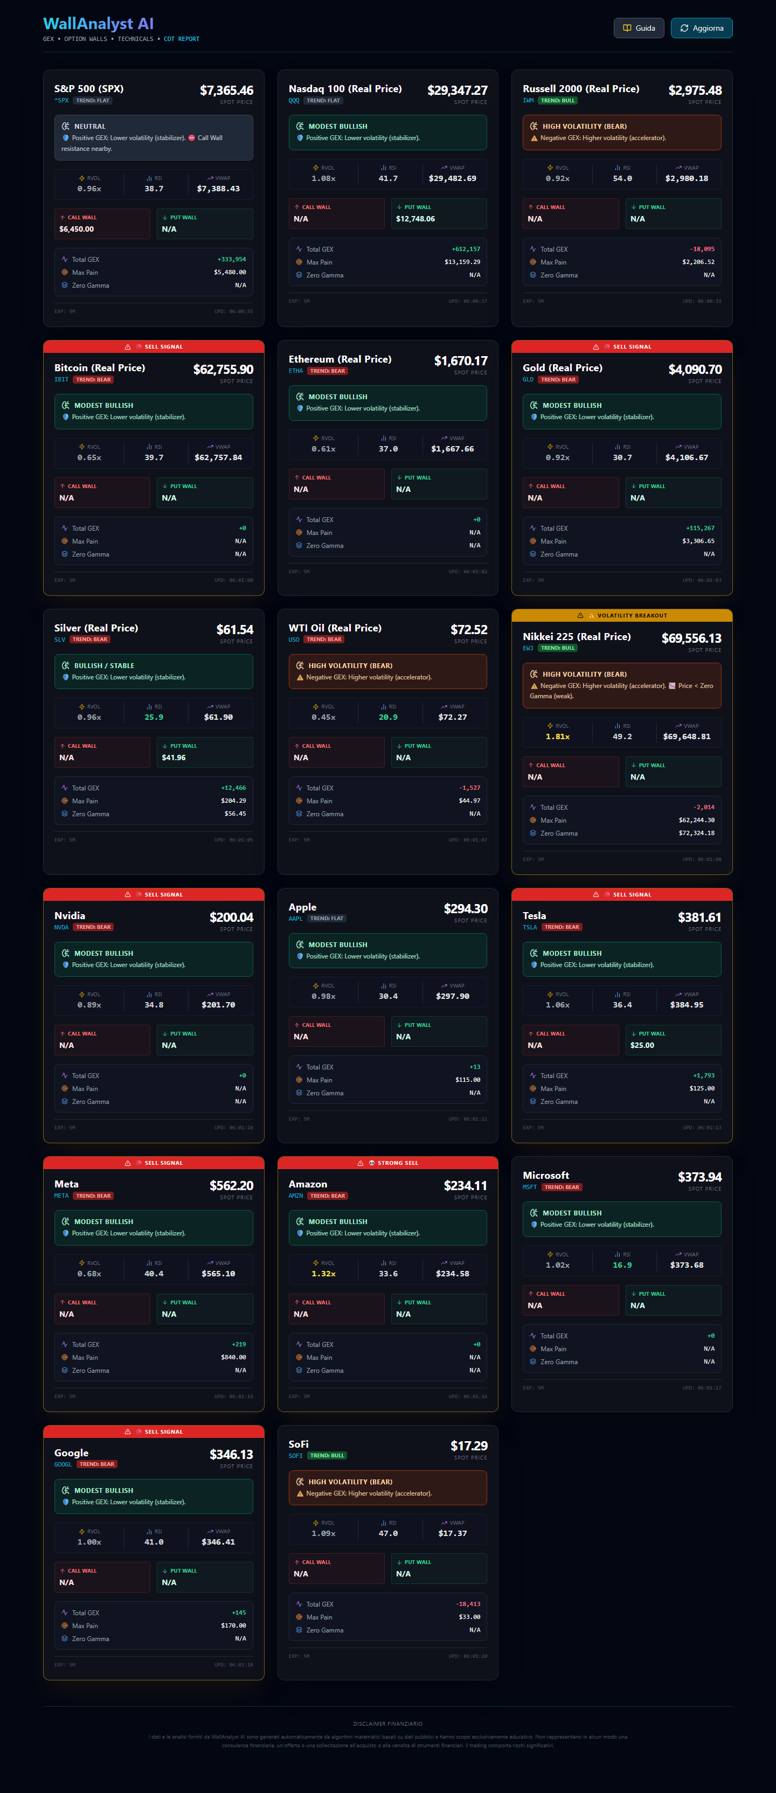Click the S&P 500 RVOL lightning icon
The height and width of the screenshot is (1793, 776).
pyautogui.click(x=81, y=178)
